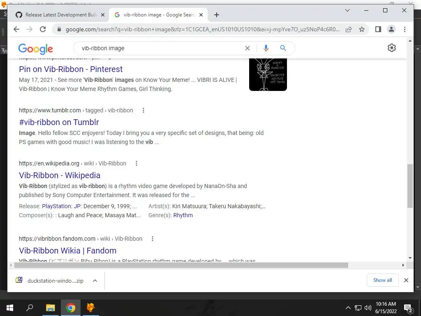Submit search with the magnifier icon
This screenshot has height=316, width=421.
[283, 48]
